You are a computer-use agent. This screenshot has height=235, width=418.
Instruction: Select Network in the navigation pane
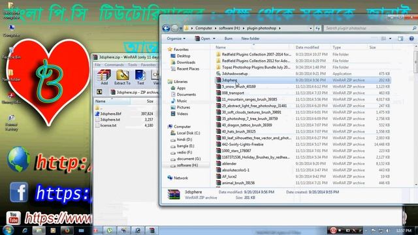pyautogui.click(x=181, y=178)
